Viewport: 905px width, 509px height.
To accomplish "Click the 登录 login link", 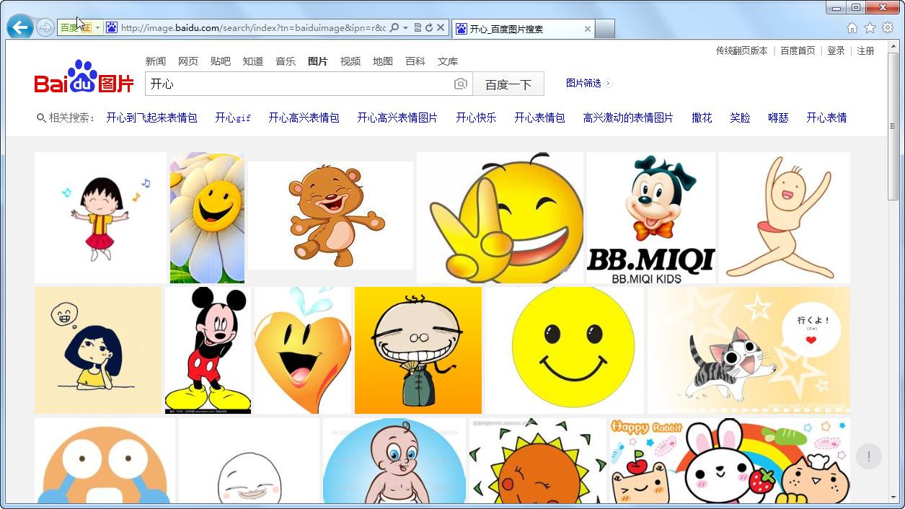I will [x=836, y=50].
